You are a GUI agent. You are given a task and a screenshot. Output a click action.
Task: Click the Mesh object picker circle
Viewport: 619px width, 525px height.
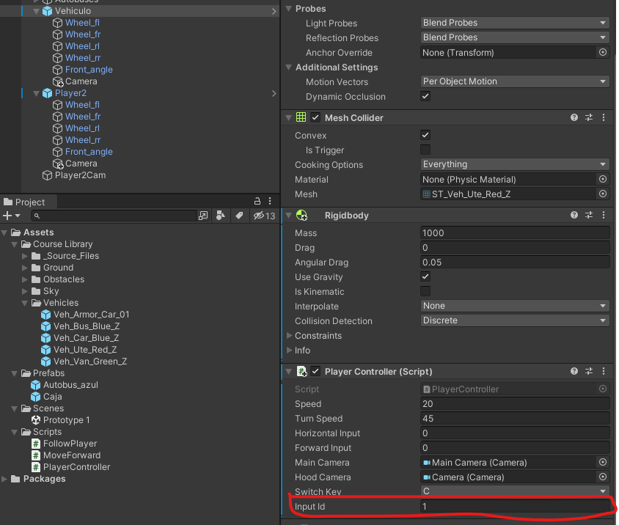[603, 194]
